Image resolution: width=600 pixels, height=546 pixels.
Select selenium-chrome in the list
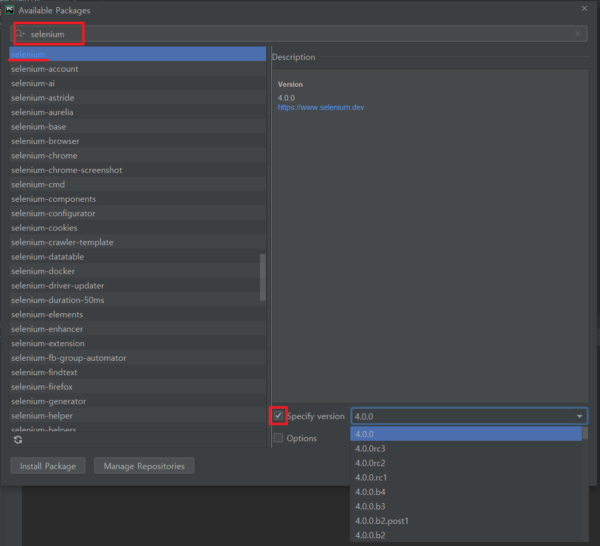point(137,155)
